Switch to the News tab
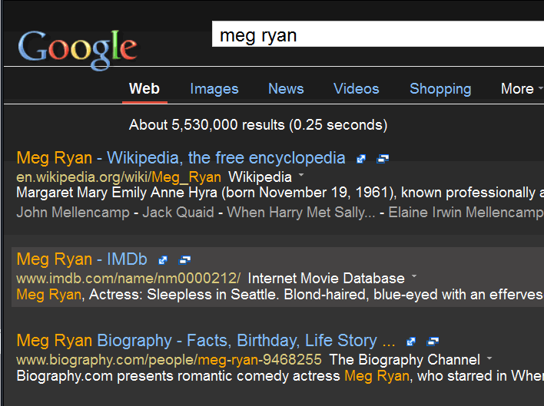544x406 pixels. pos(286,89)
